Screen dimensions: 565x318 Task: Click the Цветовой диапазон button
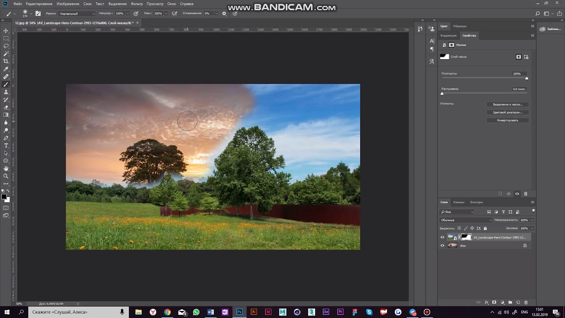(x=508, y=113)
